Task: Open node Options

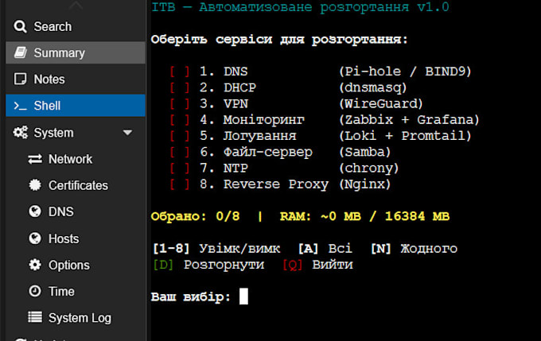Action: point(76,265)
